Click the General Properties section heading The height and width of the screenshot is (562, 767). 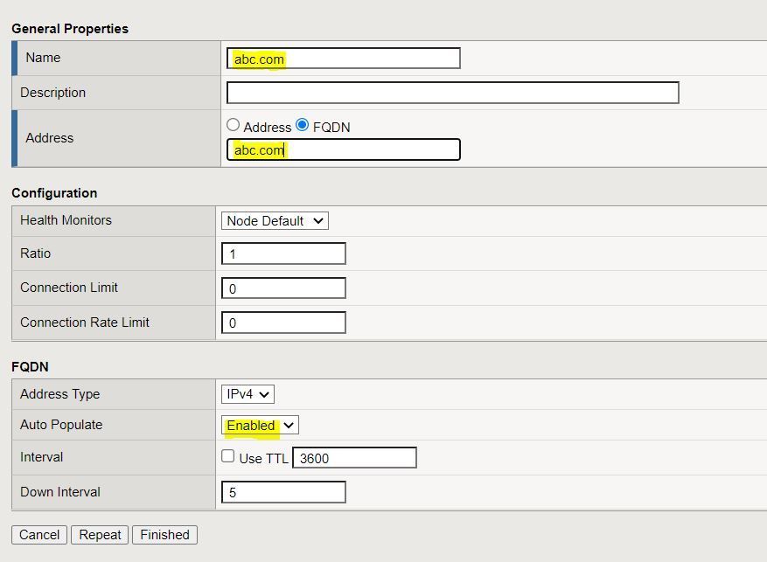(70, 29)
